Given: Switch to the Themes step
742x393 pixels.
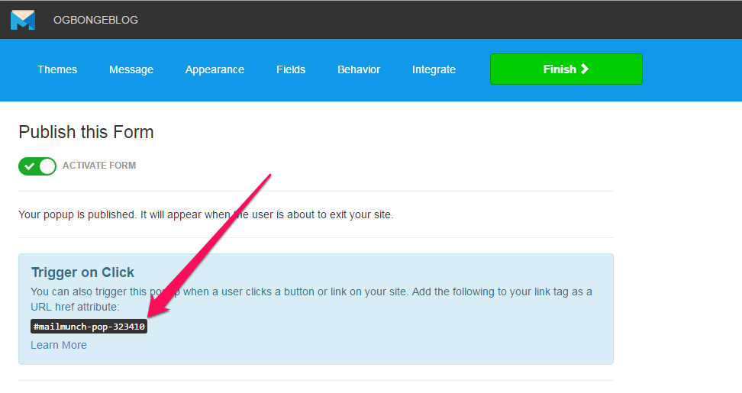Looking at the screenshot, I should pyautogui.click(x=57, y=69).
